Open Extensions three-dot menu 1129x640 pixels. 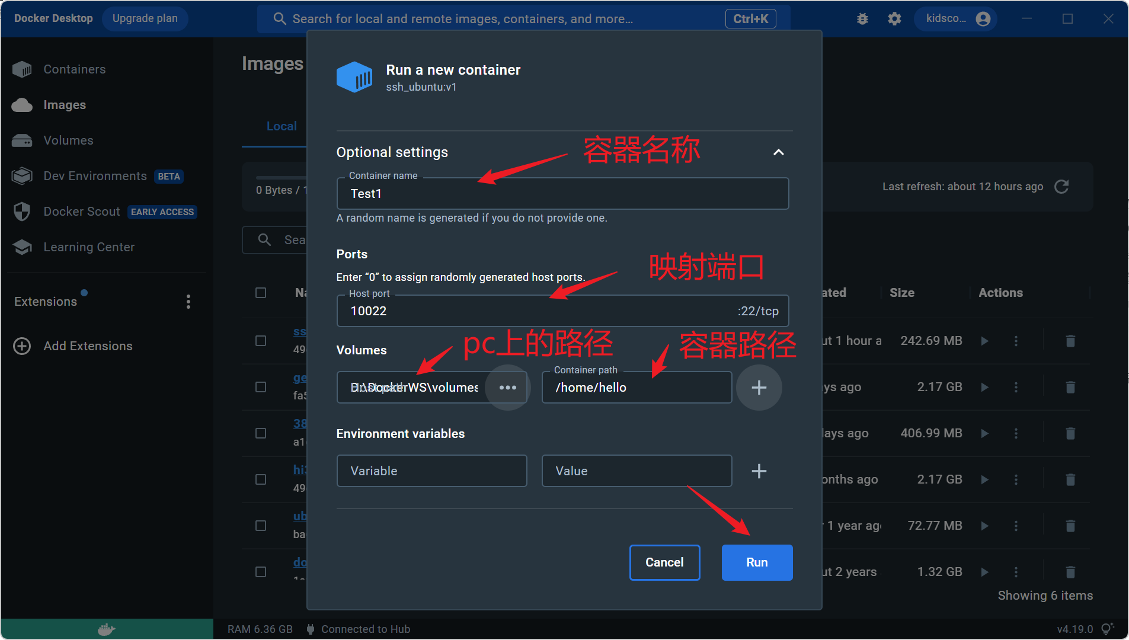pyautogui.click(x=188, y=302)
